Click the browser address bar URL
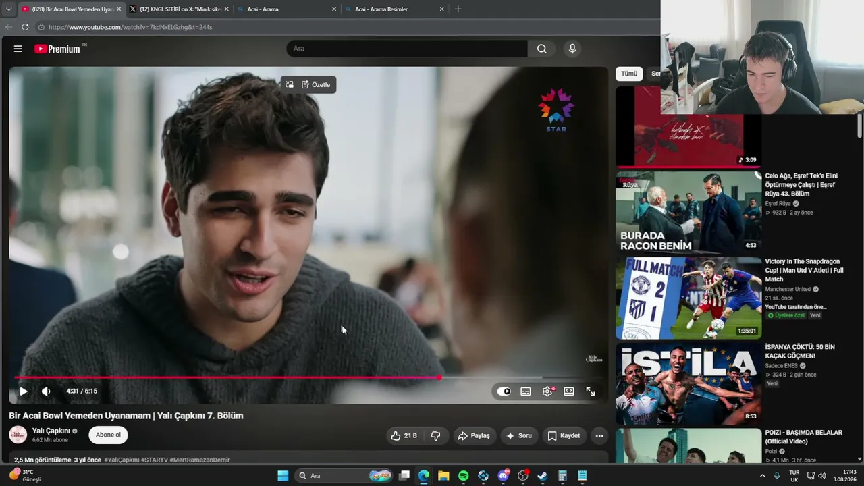864x486 pixels. (x=130, y=27)
